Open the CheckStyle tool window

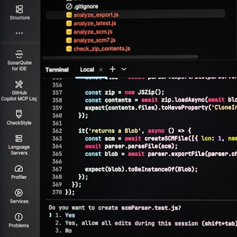click(19, 117)
